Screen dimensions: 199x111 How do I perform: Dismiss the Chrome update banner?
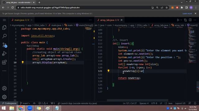(196, 14)
